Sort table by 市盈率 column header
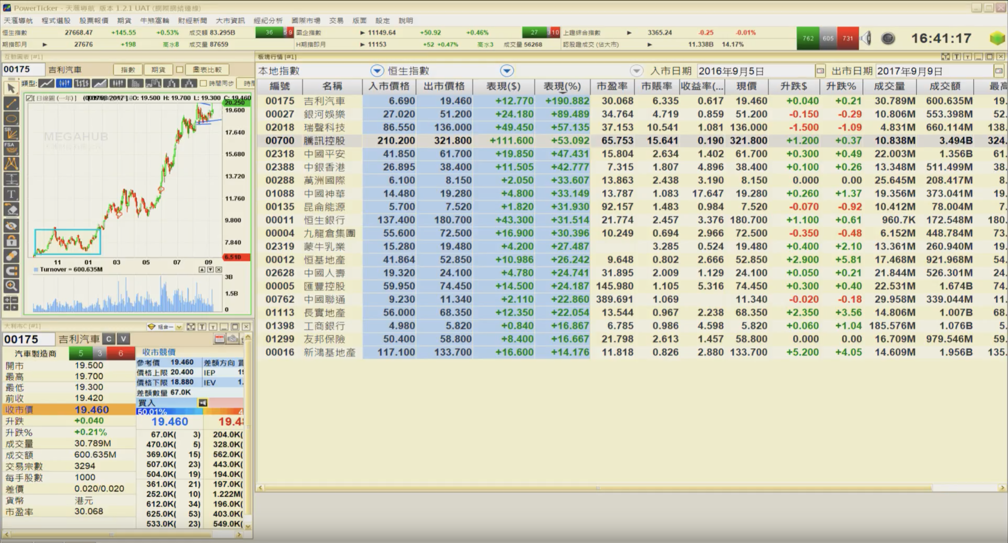This screenshot has height=543, width=1008. (x=612, y=86)
